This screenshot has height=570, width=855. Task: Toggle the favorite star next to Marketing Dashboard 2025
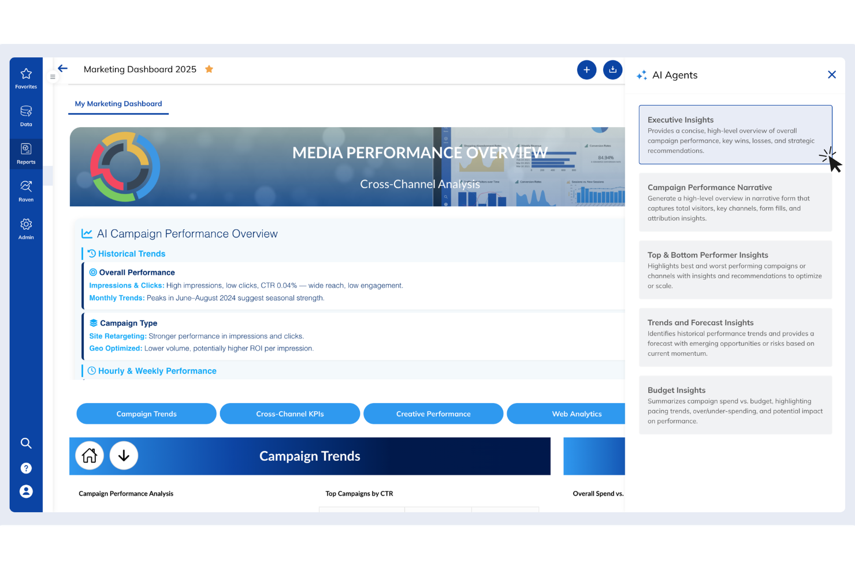tap(209, 69)
